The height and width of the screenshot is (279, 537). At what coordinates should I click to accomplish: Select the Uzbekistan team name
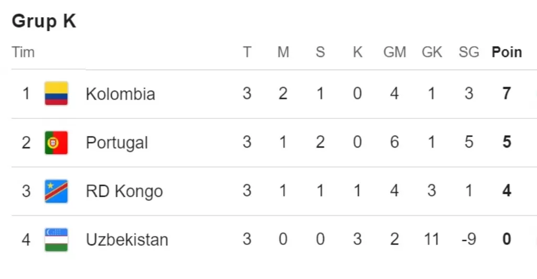point(127,240)
